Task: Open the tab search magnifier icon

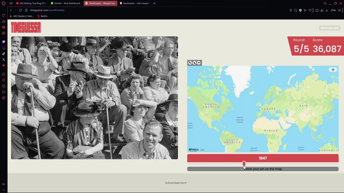Action: (325, 3)
